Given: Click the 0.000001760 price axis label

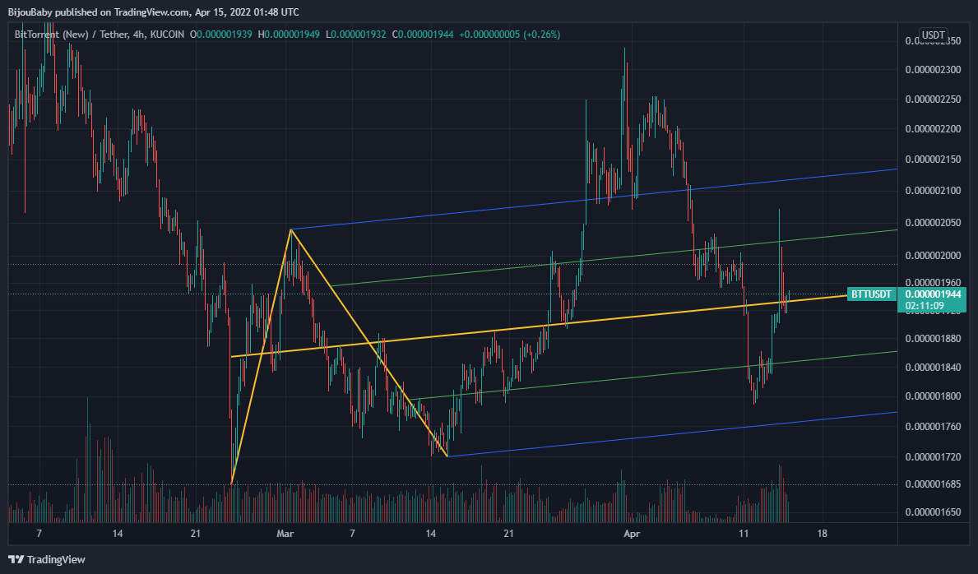Looking at the screenshot, I should point(933,427).
